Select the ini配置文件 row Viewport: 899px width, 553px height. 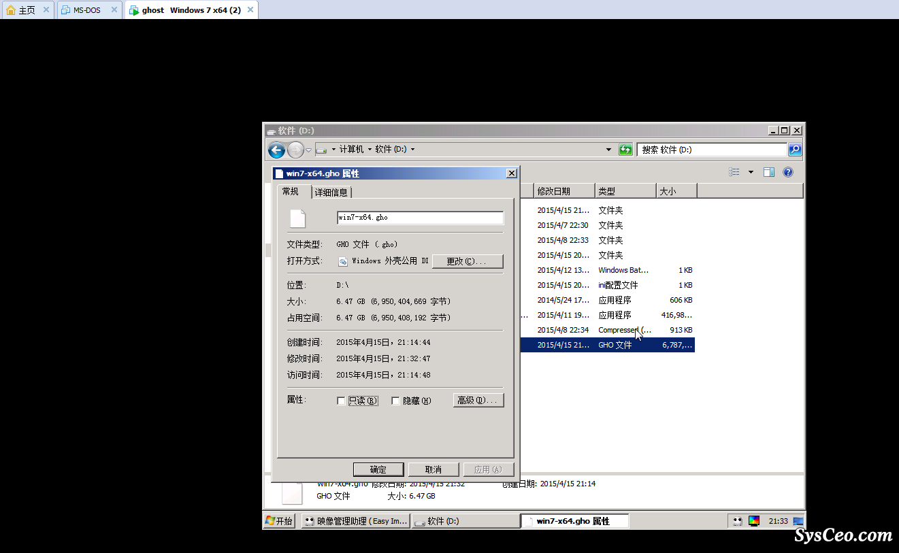608,285
